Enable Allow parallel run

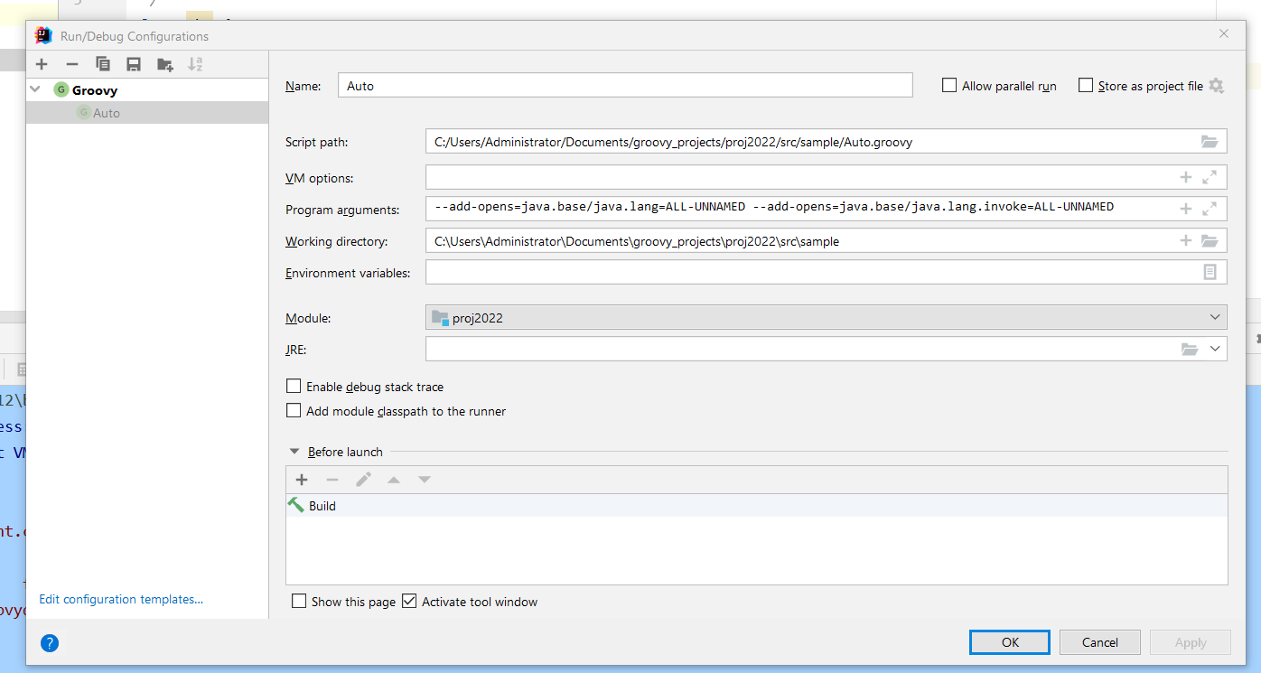949,85
